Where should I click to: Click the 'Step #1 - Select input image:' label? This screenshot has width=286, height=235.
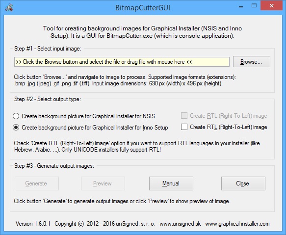(x=48, y=49)
